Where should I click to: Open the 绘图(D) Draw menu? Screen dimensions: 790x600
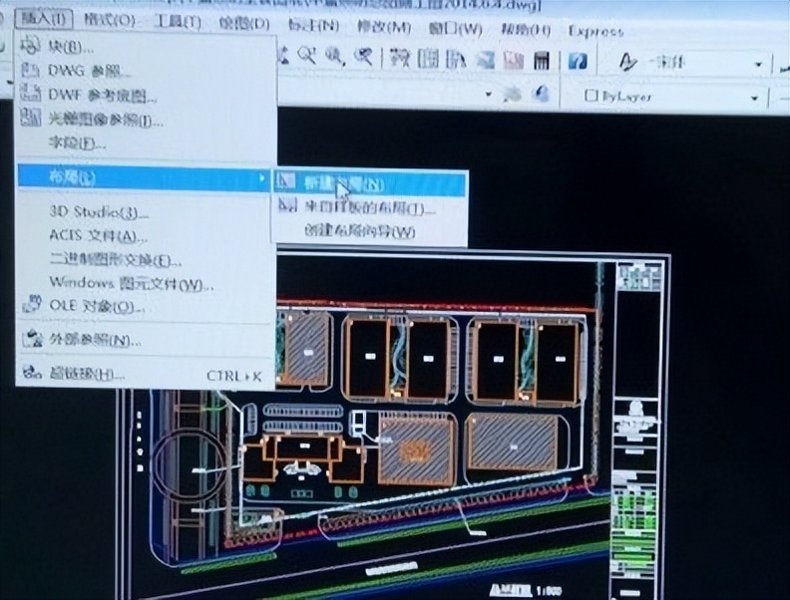[x=244, y=24]
